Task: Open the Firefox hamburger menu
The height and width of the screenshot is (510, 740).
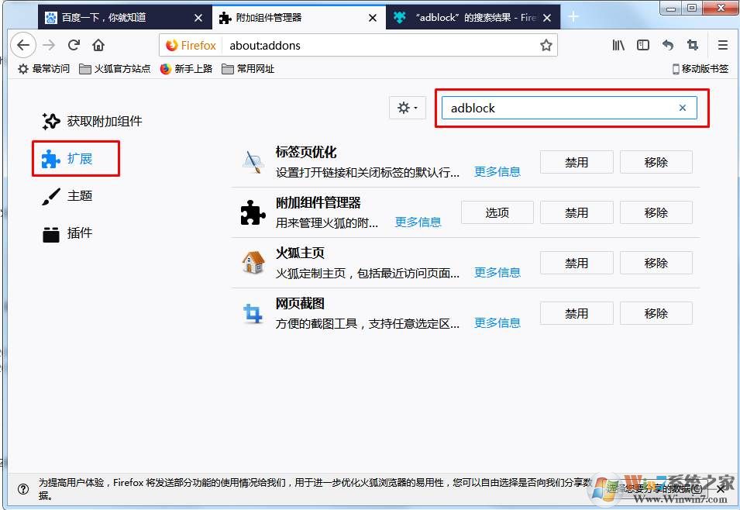Action: point(722,45)
